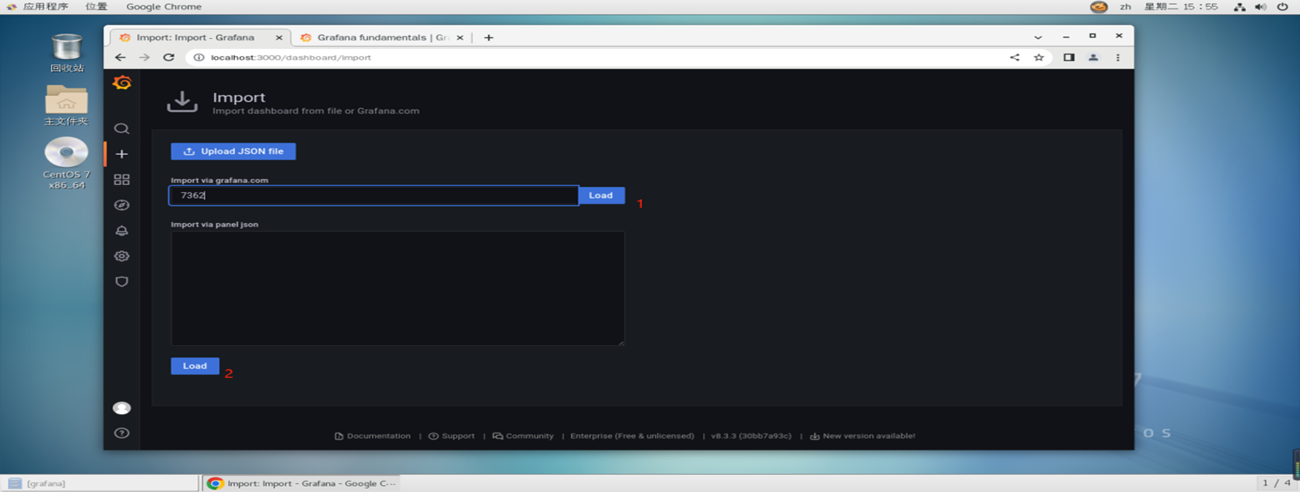Viewport: 1300px width, 492px height.
Task: Focus the Import via panel json textarea
Action: 398,288
